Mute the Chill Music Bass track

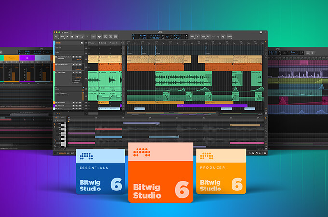[80, 65]
